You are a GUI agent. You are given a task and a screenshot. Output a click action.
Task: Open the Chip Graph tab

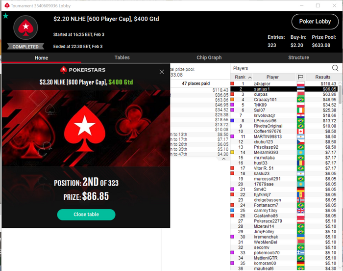click(209, 57)
